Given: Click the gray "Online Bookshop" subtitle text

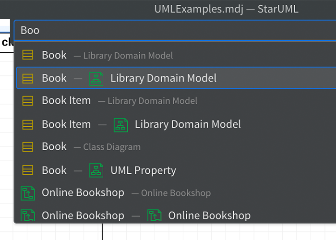Looking at the screenshot, I should 175,193.
